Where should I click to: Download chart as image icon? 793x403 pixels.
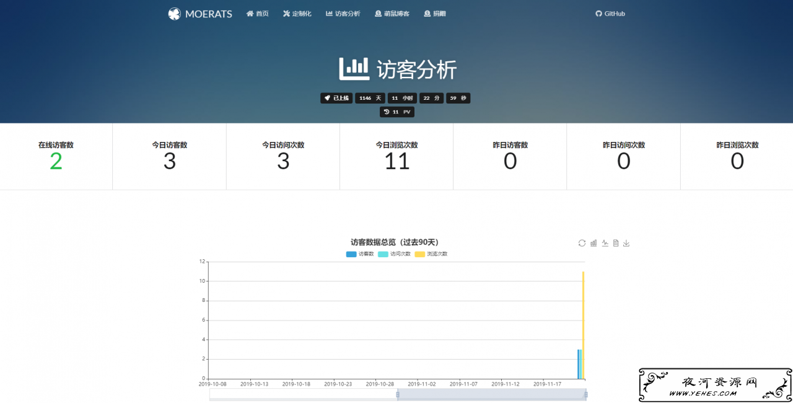(x=626, y=243)
